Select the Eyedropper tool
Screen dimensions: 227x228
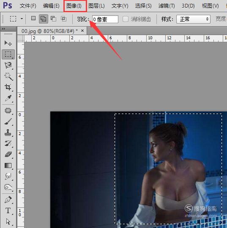[8, 98]
